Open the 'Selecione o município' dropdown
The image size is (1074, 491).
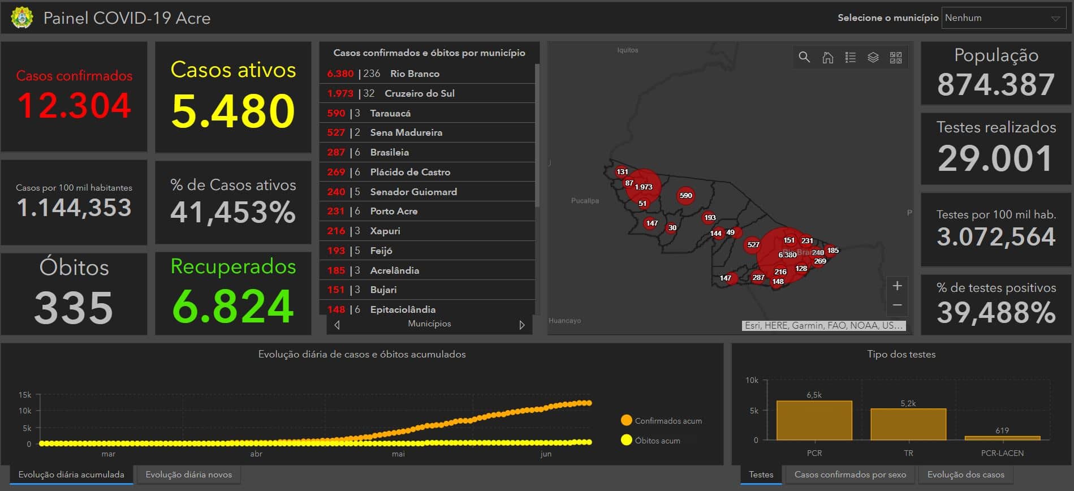pyautogui.click(x=1003, y=18)
